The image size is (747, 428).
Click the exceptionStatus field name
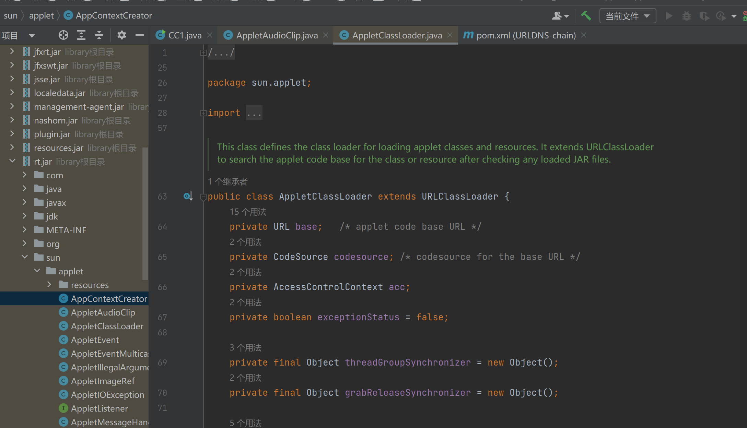pos(358,317)
